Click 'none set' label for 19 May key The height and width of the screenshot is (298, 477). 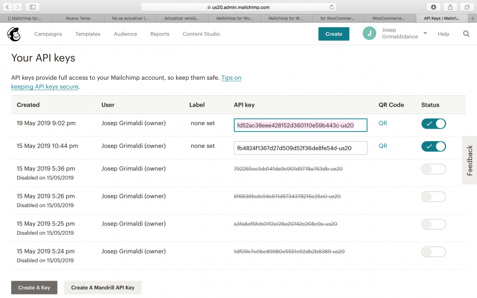click(x=203, y=123)
